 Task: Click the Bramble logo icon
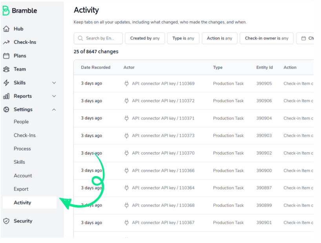point(6,11)
